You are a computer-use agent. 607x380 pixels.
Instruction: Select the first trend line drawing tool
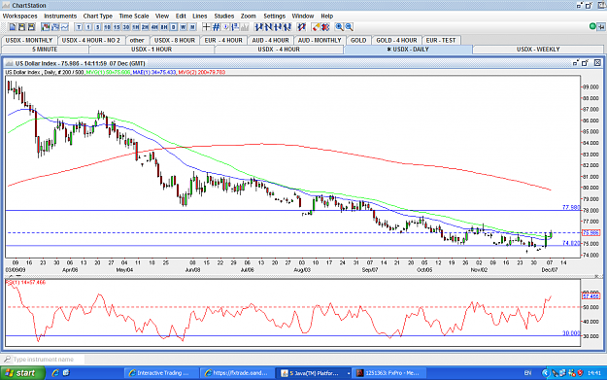tap(258, 27)
